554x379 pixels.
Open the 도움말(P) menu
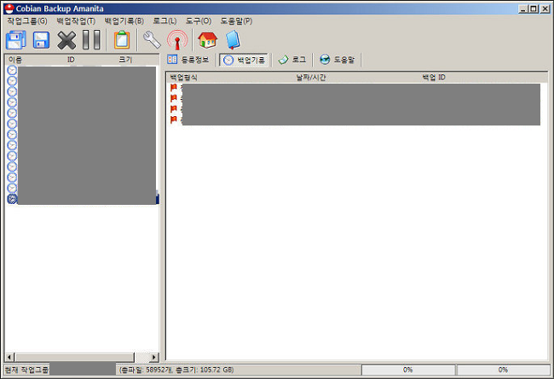click(236, 20)
